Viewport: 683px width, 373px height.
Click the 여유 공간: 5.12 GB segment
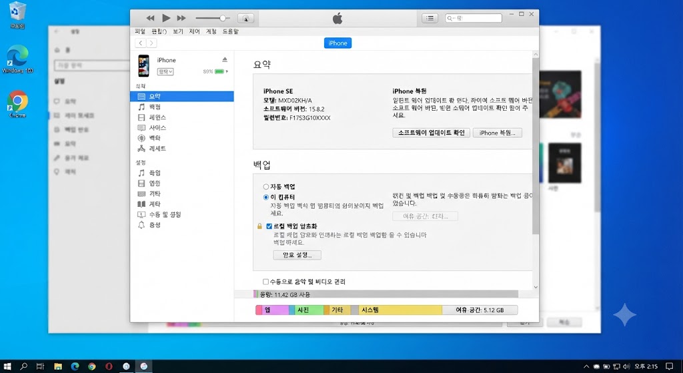coord(480,310)
